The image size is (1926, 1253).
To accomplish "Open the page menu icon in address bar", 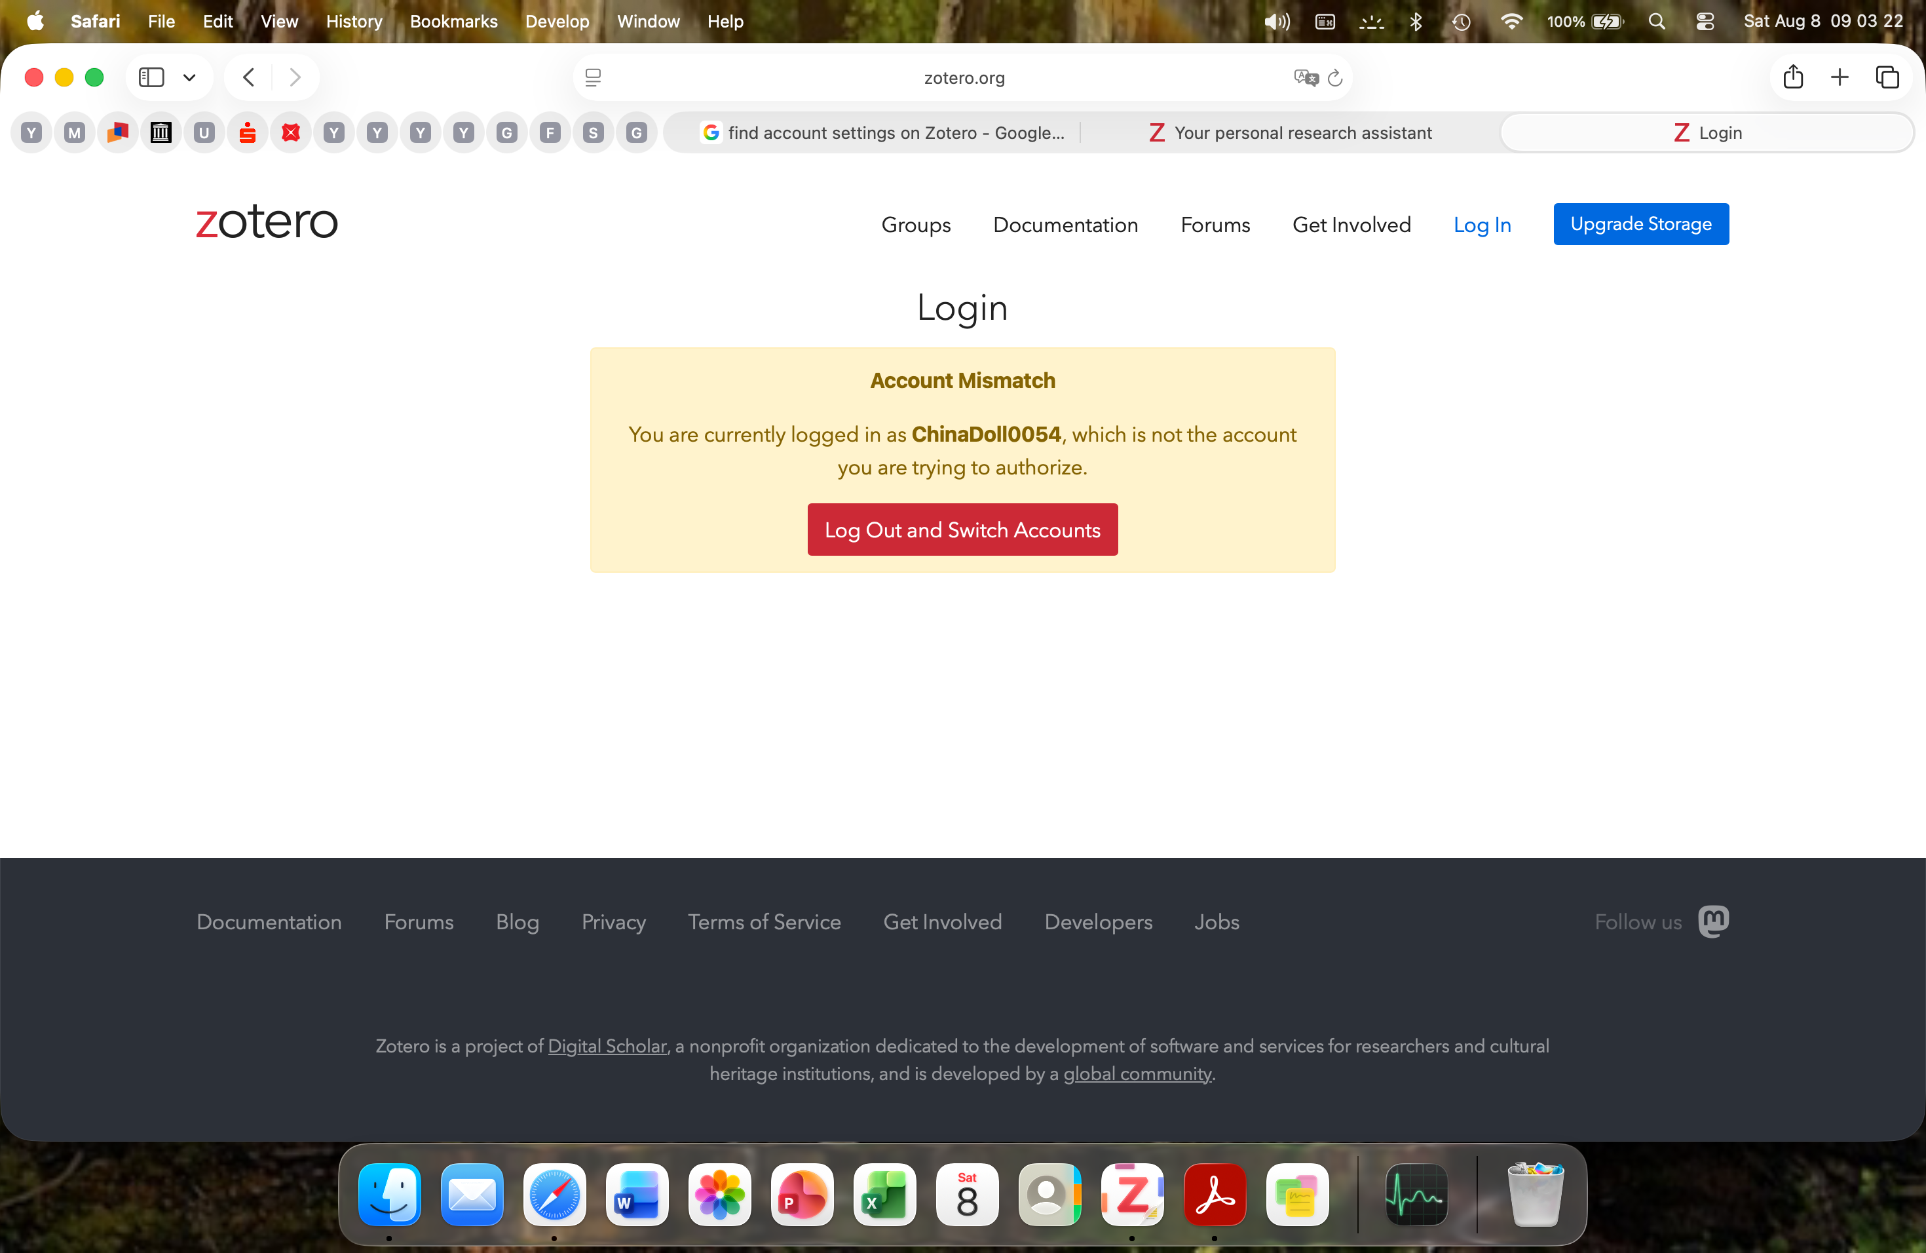I will click(x=593, y=78).
